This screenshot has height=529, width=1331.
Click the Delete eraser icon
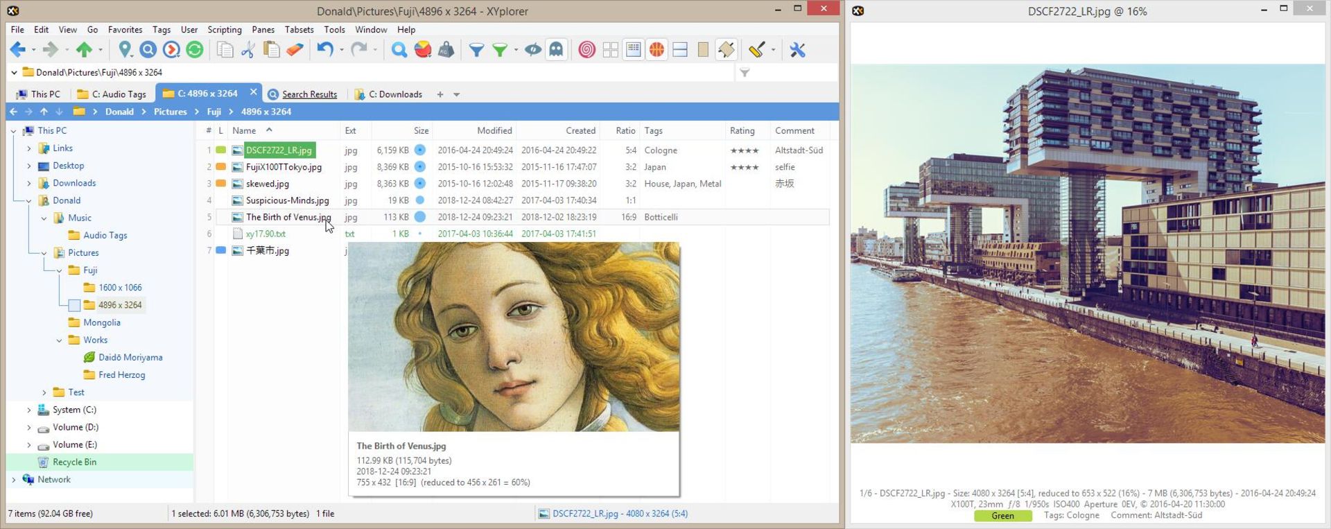295,50
